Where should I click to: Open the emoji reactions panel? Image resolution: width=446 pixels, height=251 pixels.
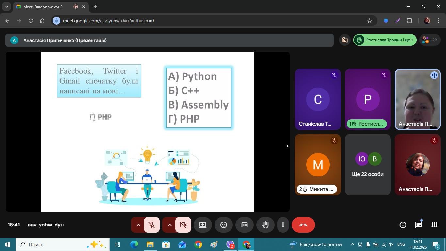(224, 225)
